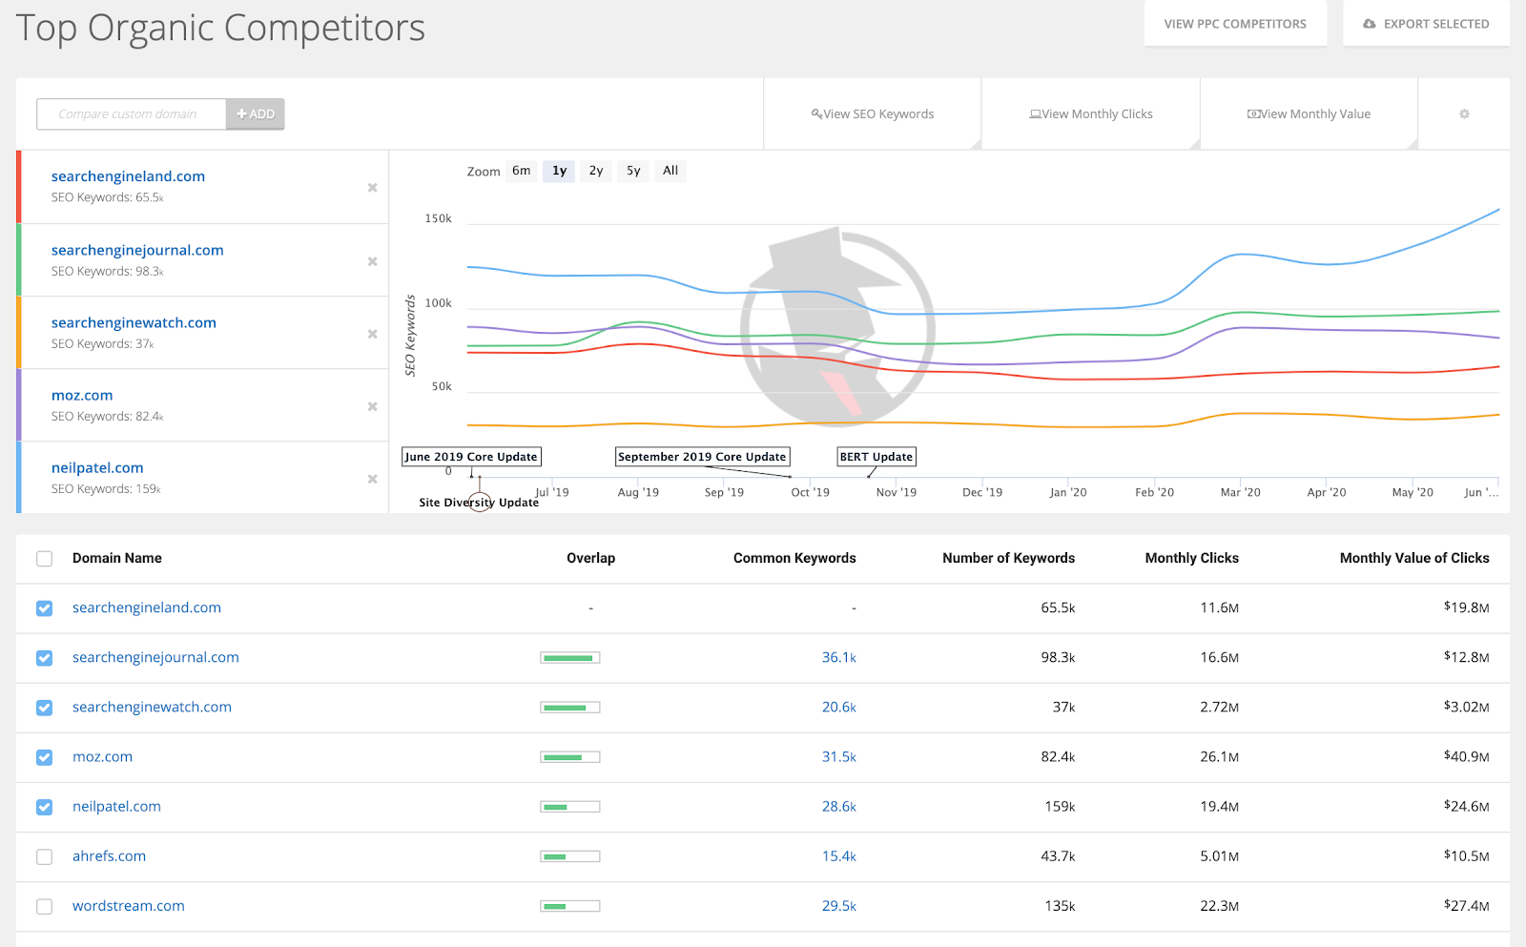
Task: Set chart zoom to 2y
Action: click(x=596, y=171)
